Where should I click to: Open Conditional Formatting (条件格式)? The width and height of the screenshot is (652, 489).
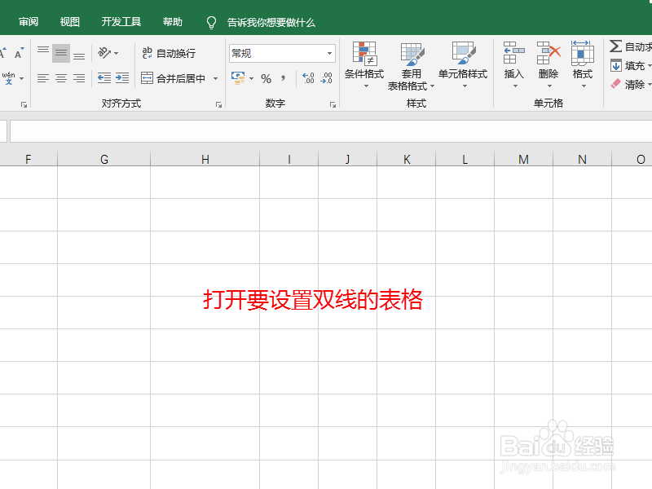pyautogui.click(x=364, y=65)
